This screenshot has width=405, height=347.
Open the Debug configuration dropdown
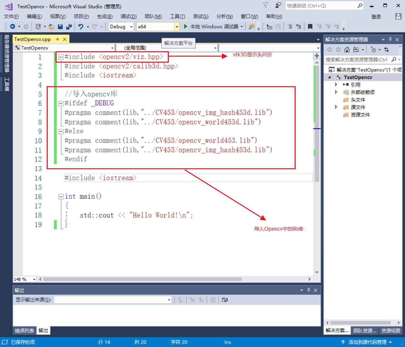[132, 27]
